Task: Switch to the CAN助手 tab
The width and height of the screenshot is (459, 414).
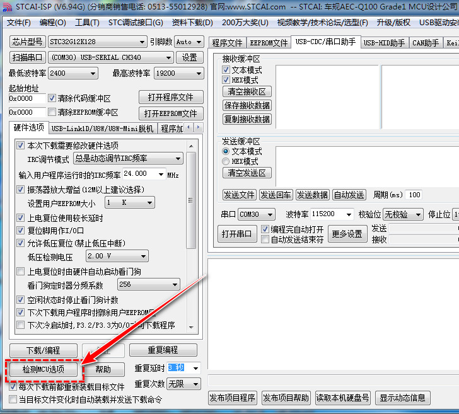Action: coord(426,43)
